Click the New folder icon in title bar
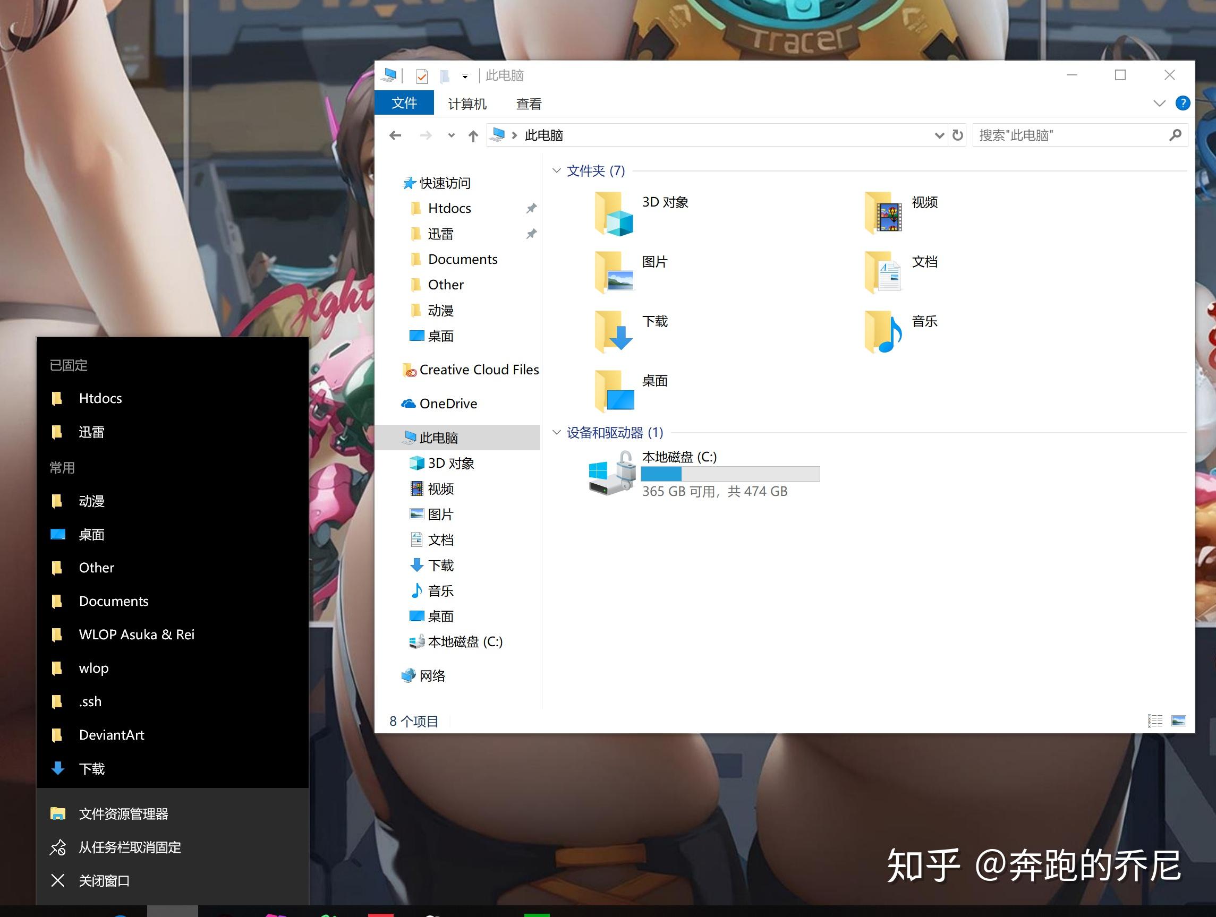This screenshot has height=917, width=1216. coord(445,76)
